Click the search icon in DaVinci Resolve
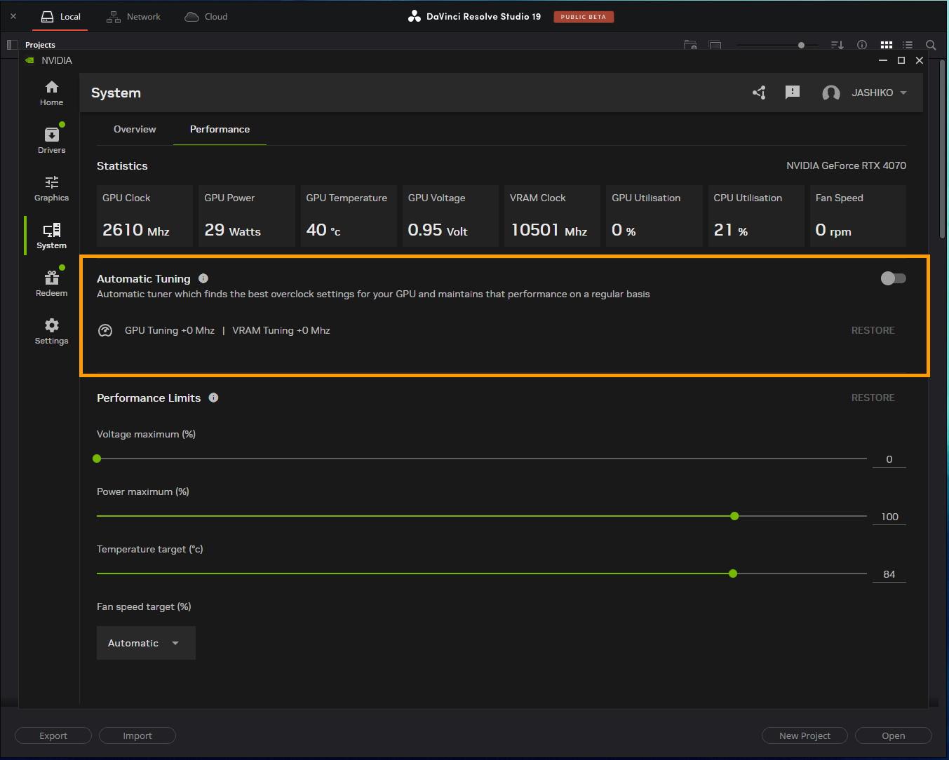 (931, 45)
